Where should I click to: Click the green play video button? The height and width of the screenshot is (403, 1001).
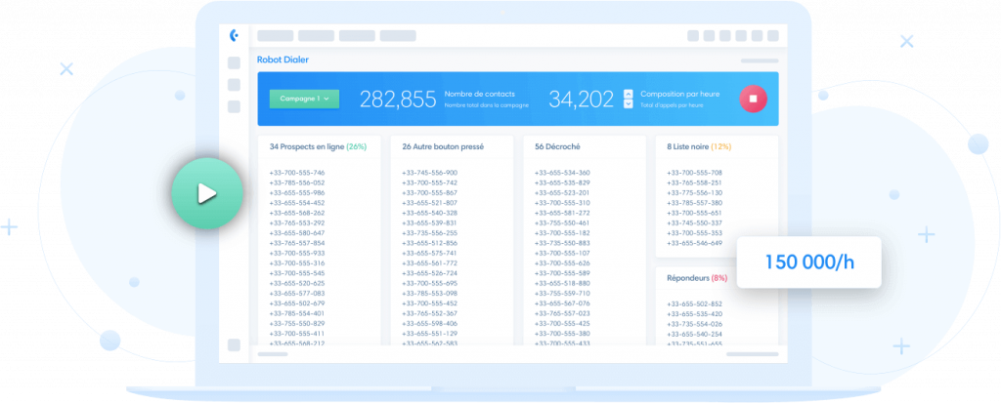(207, 193)
